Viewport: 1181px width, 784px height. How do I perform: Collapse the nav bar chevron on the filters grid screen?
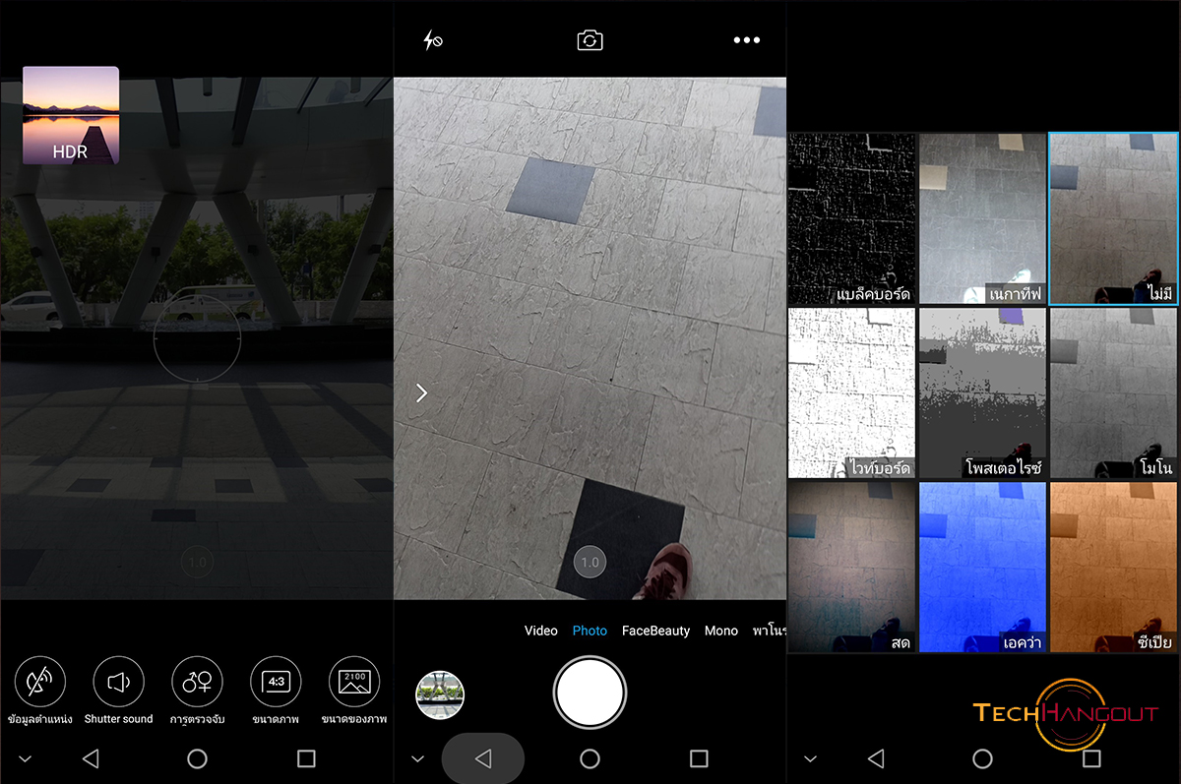pos(811,759)
